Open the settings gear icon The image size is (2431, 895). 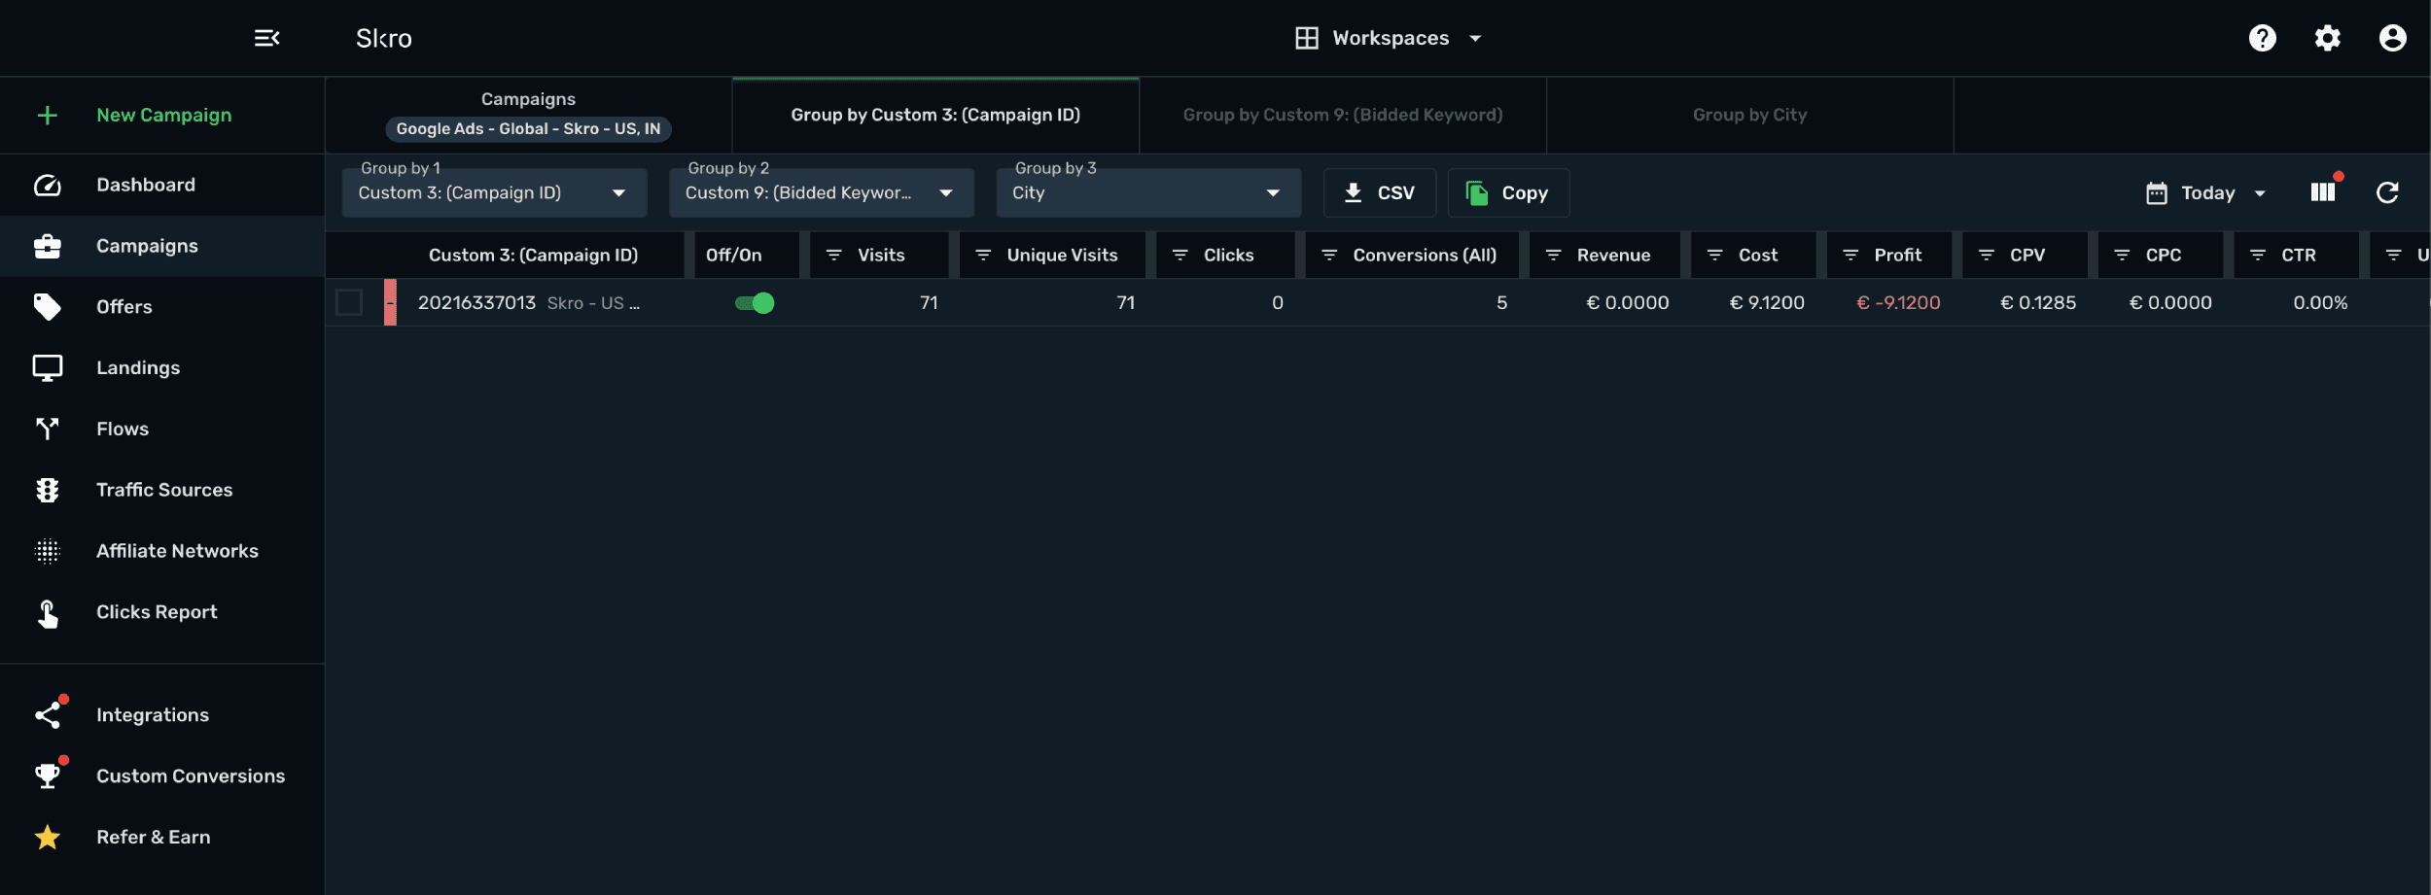(x=2328, y=38)
